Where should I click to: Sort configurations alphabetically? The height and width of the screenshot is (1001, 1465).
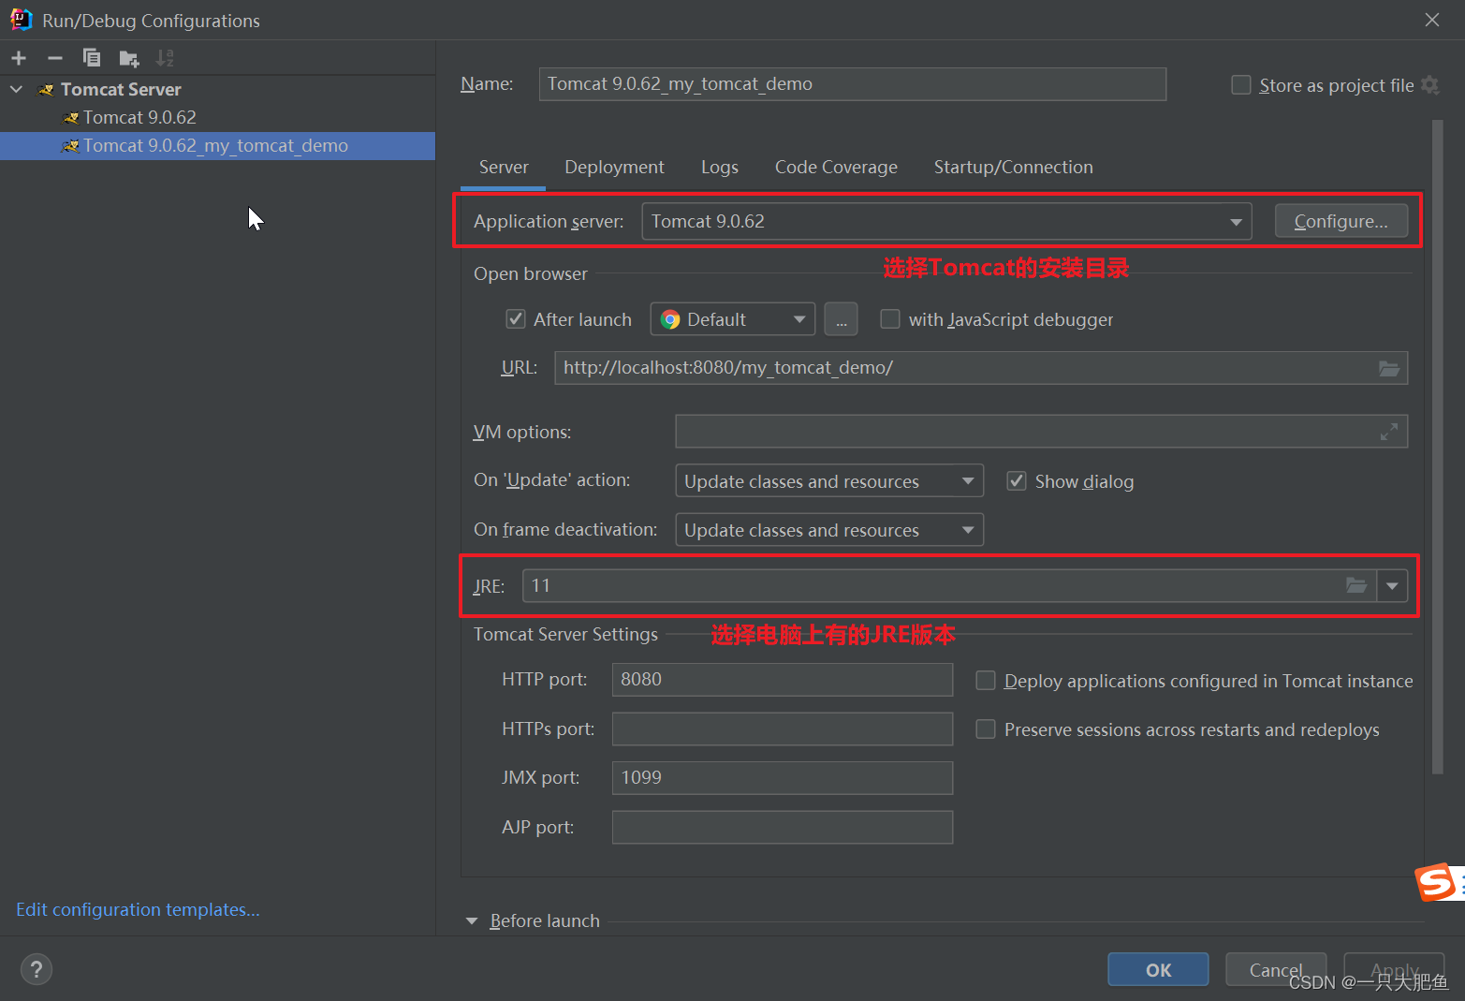(165, 58)
